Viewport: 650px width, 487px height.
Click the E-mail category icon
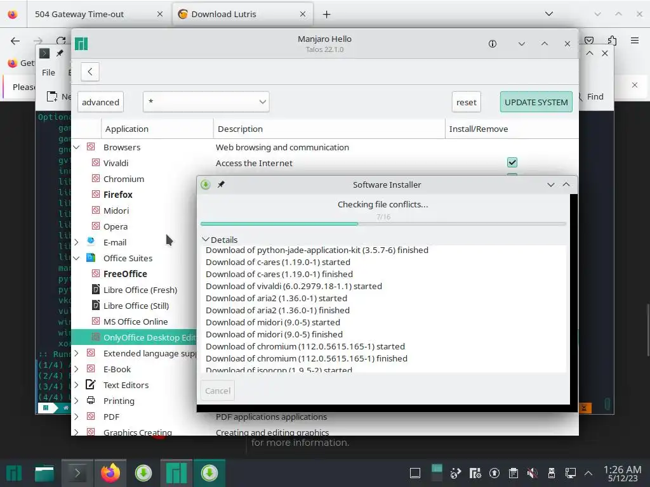(x=91, y=242)
